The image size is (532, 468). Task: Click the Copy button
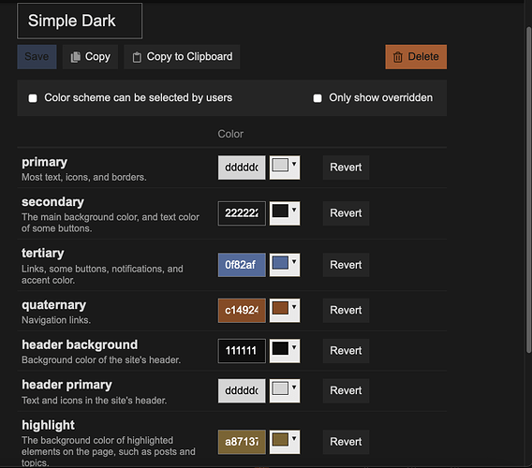point(90,57)
